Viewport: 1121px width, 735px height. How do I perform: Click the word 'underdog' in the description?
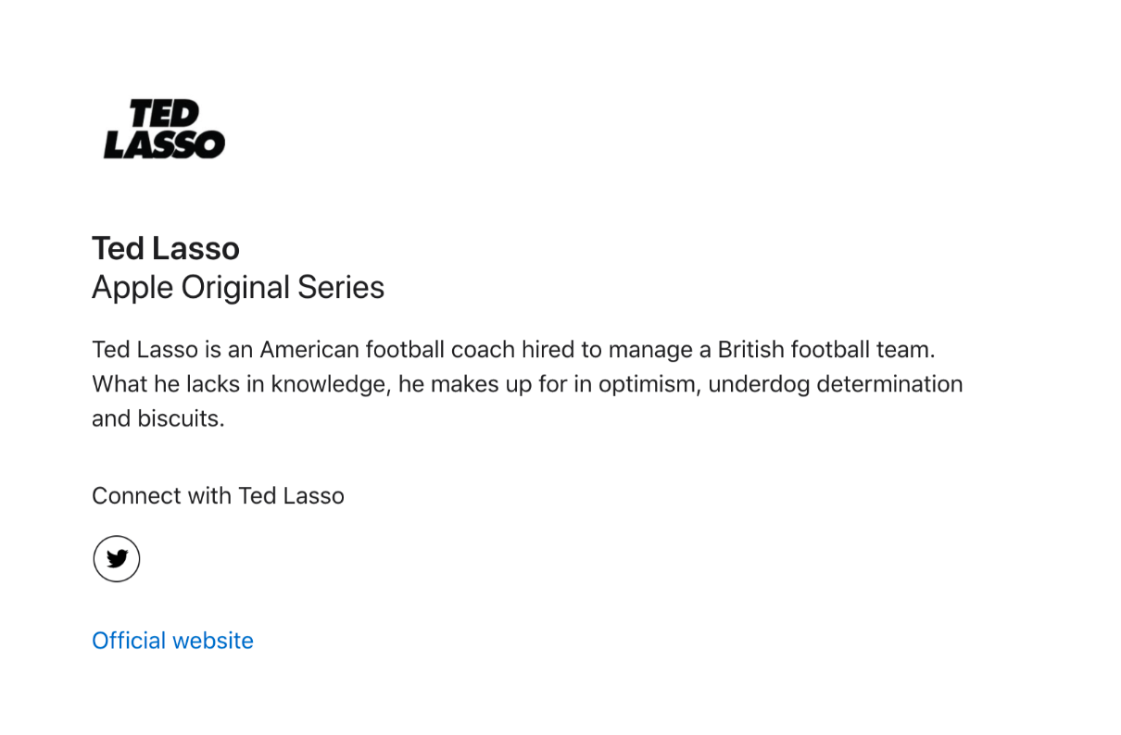[x=759, y=384]
